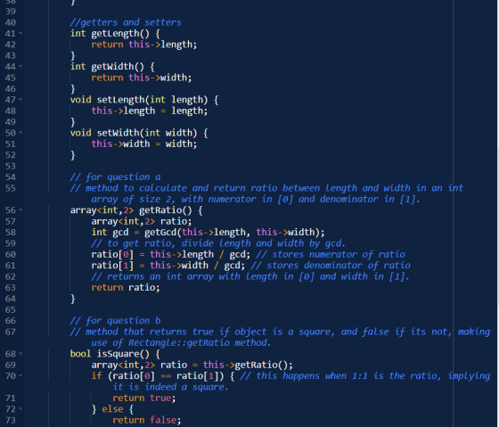The width and height of the screenshot is (499, 427).
Task: Click the comment '// for question b'
Action: coord(115,321)
